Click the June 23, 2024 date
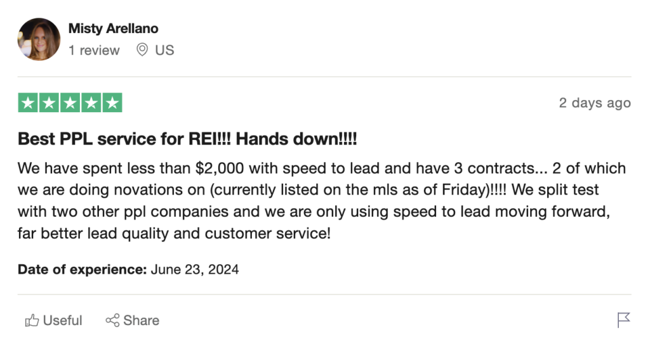 (195, 269)
